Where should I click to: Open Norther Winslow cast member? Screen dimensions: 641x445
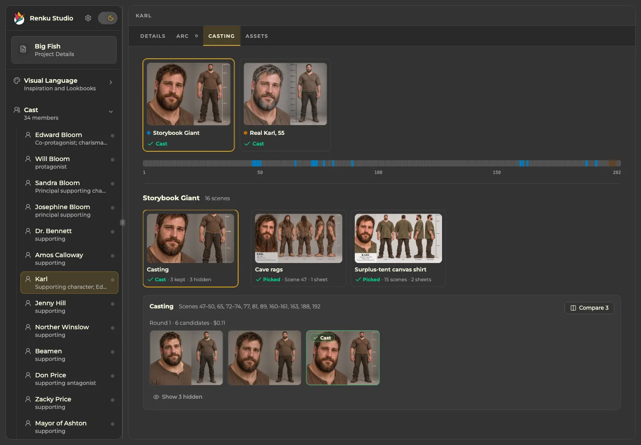point(69,331)
